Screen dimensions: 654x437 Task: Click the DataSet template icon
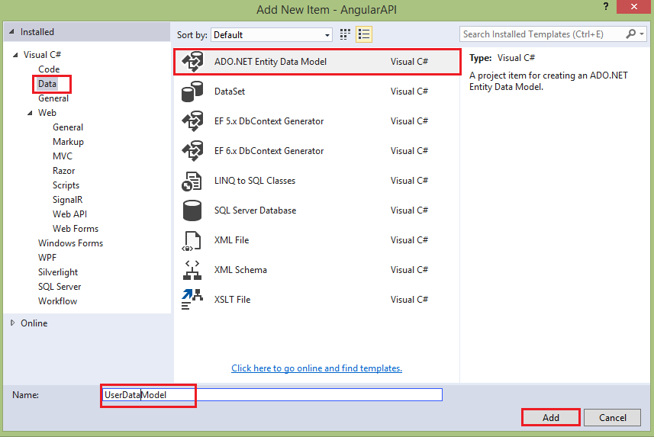191,92
